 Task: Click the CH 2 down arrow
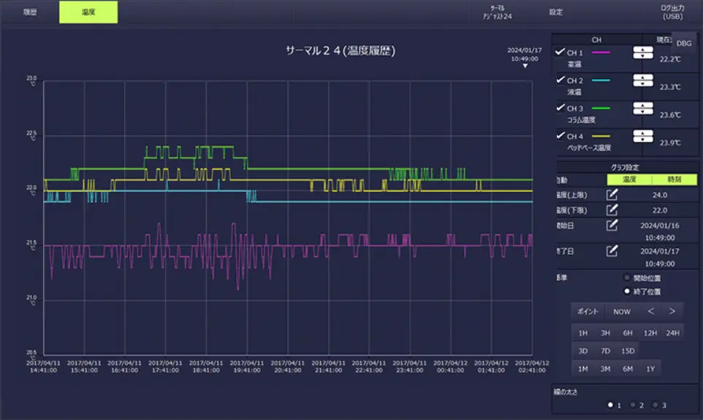pyautogui.click(x=643, y=83)
